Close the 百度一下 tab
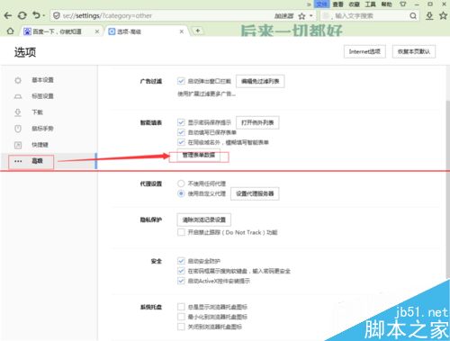450x341 pixels. (97, 31)
